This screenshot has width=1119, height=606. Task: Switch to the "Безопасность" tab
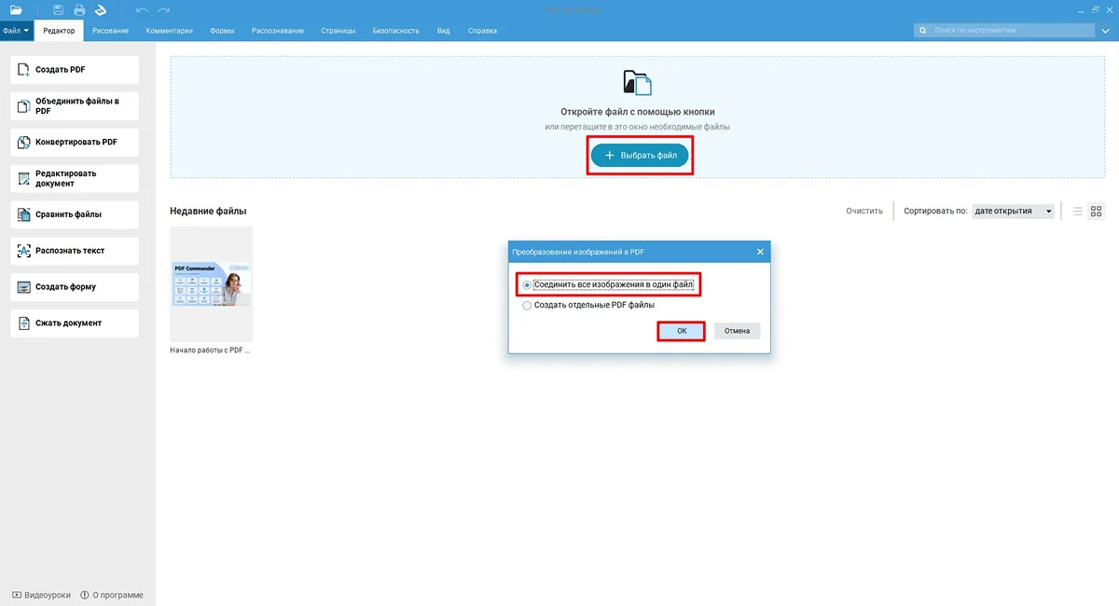pyautogui.click(x=395, y=31)
